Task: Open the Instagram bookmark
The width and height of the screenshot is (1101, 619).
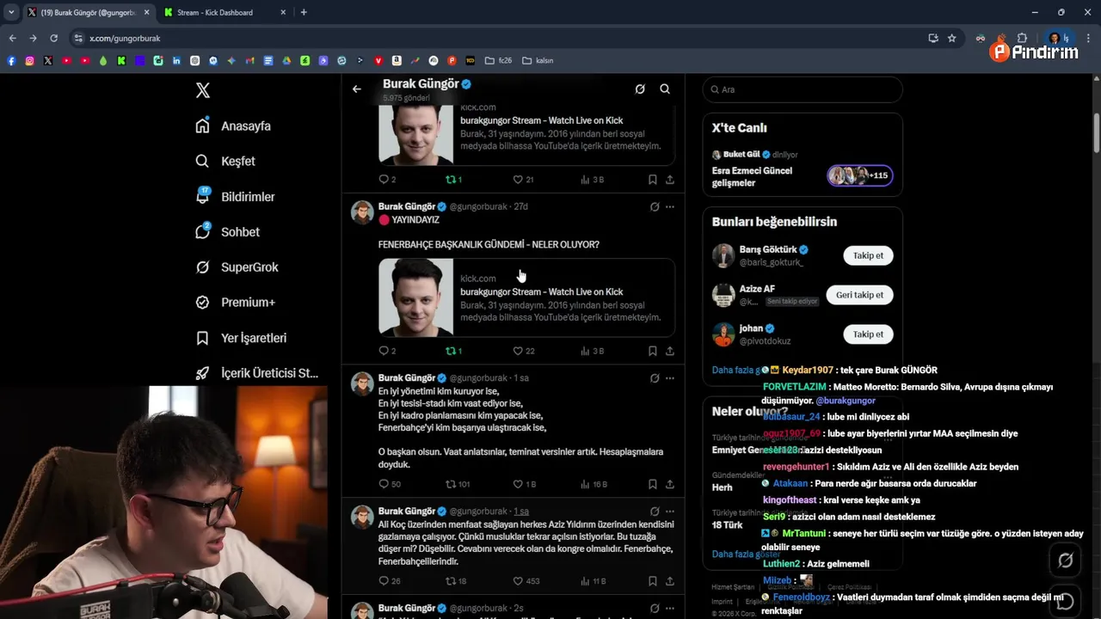Action: coord(29,60)
